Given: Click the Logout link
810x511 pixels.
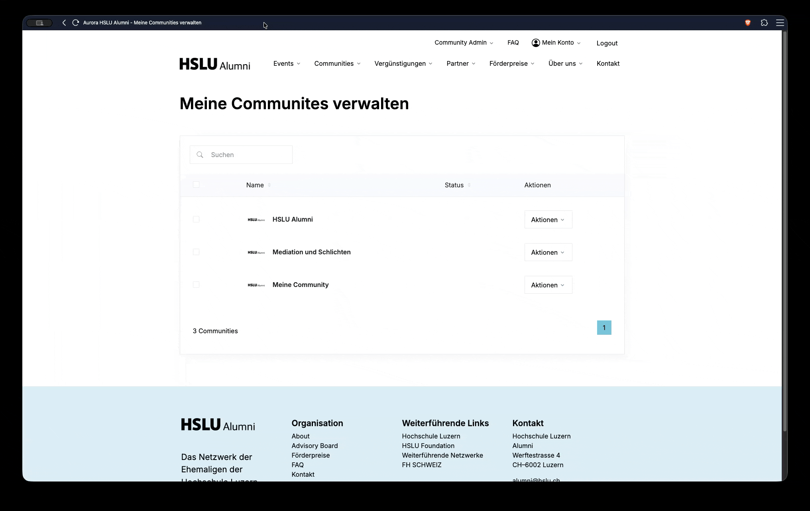Looking at the screenshot, I should (607, 43).
